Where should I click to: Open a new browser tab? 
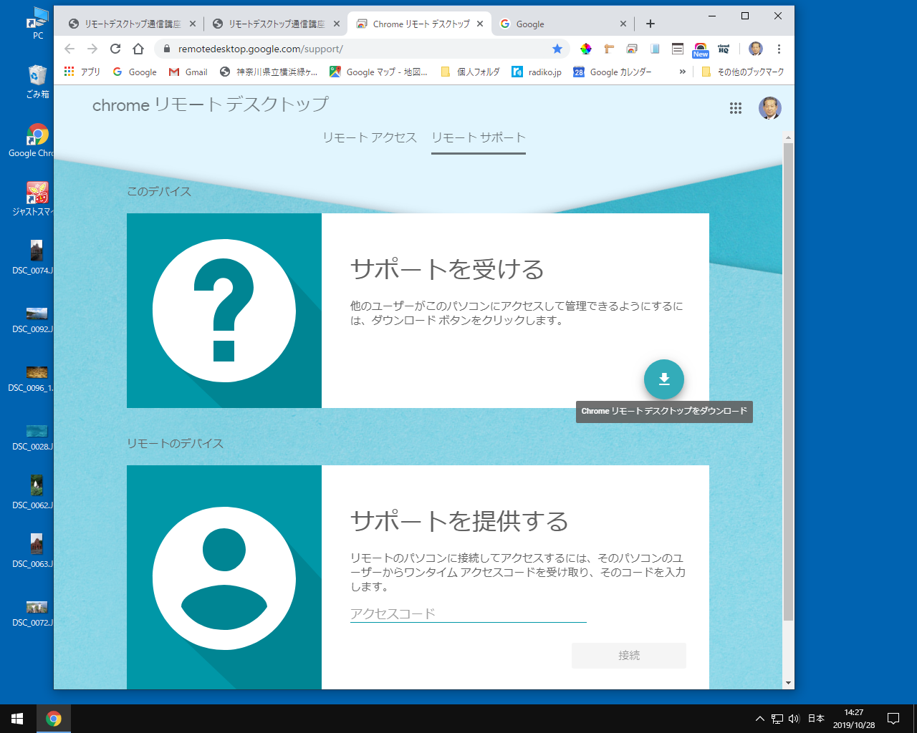click(x=650, y=24)
